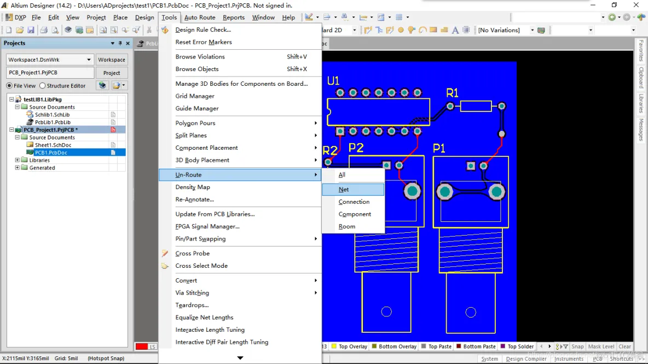Click the place fill rectangle icon
The width and height of the screenshot is (648, 364).
[x=433, y=30]
